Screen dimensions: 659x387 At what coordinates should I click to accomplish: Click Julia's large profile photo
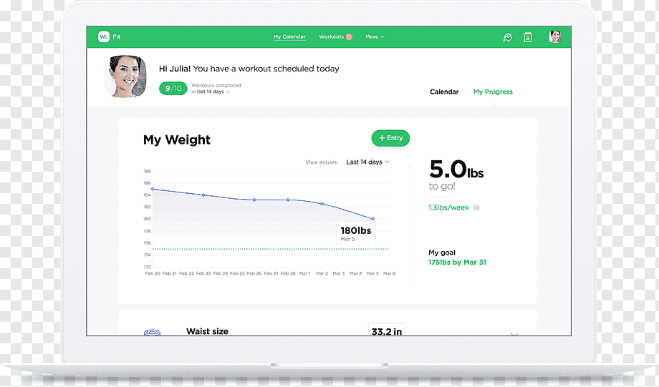click(x=125, y=77)
